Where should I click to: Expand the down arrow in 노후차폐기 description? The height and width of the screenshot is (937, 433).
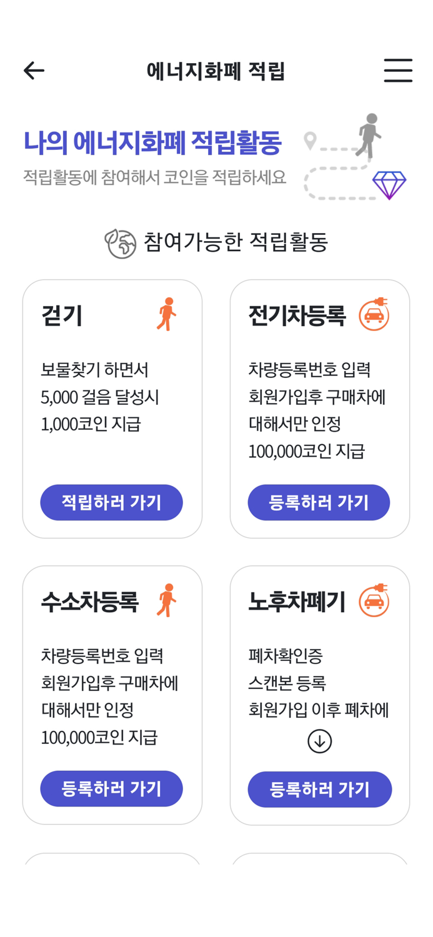(x=320, y=741)
